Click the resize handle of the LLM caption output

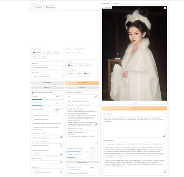pos(164,171)
